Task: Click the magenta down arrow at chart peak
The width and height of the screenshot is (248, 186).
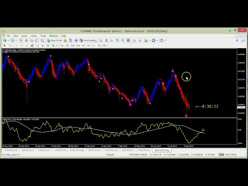Action: pos(173,71)
